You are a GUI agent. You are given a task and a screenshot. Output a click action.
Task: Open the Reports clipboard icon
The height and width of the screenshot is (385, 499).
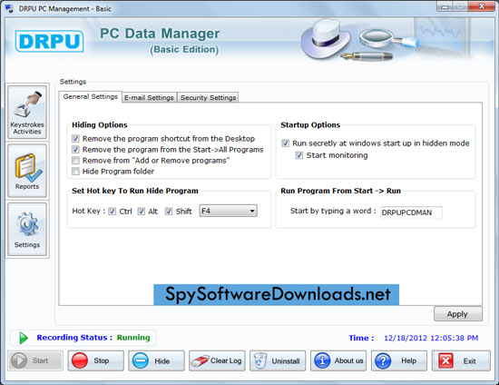(x=27, y=171)
